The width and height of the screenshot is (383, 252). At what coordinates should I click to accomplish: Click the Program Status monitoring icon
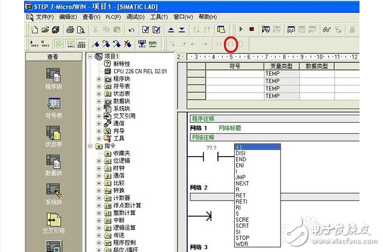tap(266, 29)
